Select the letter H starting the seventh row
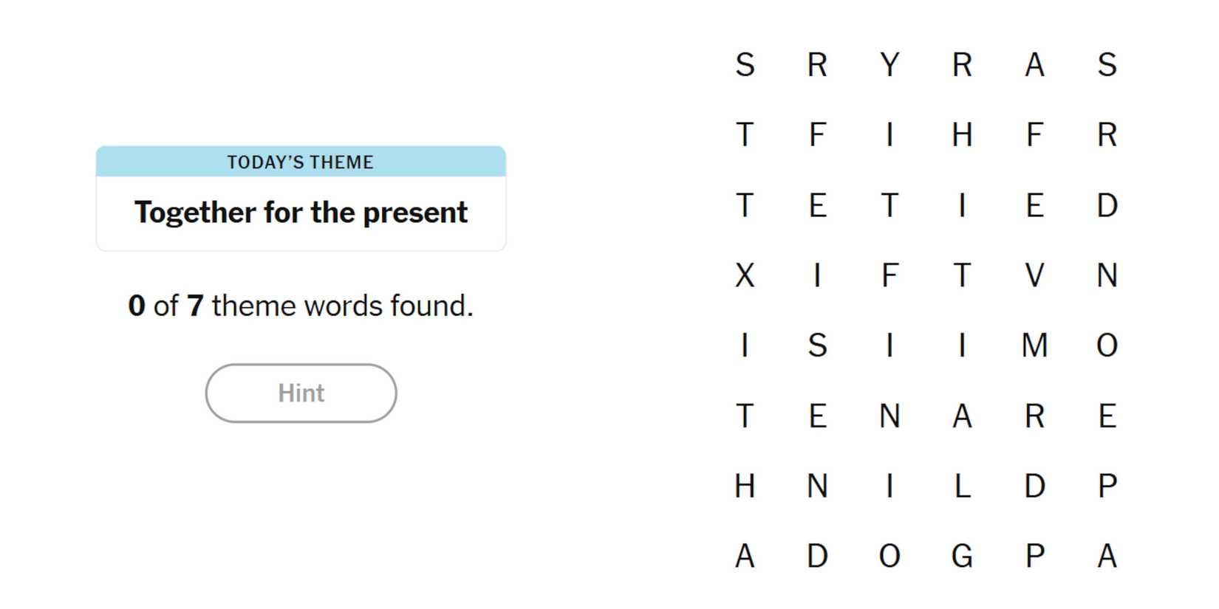The width and height of the screenshot is (1219, 609). [745, 486]
